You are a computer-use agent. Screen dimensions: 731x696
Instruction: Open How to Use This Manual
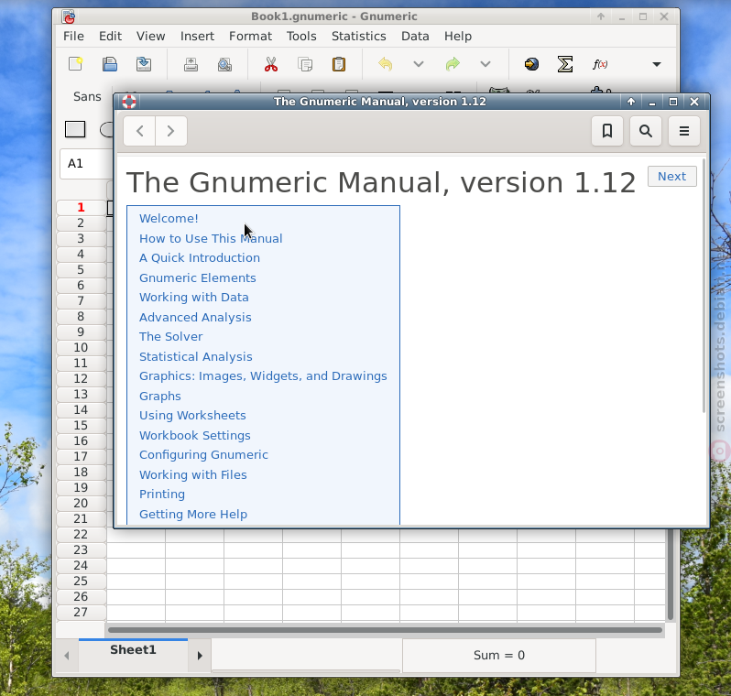point(211,239)
